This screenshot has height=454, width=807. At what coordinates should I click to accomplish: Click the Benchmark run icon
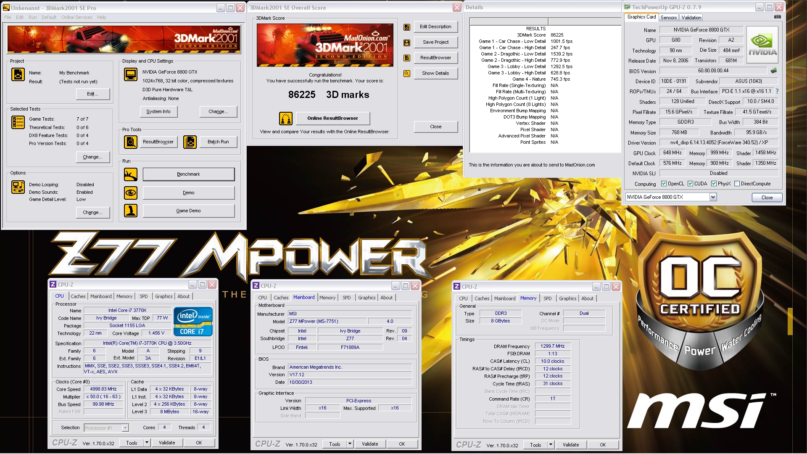pos(131,174)
